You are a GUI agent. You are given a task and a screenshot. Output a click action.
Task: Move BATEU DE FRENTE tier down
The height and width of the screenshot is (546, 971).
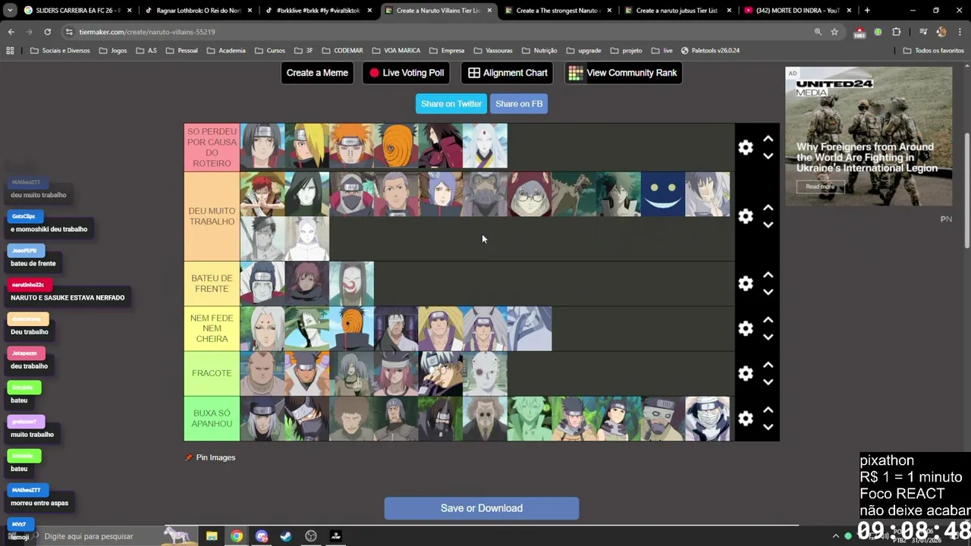pyautogui.click(x=768, y=292)
